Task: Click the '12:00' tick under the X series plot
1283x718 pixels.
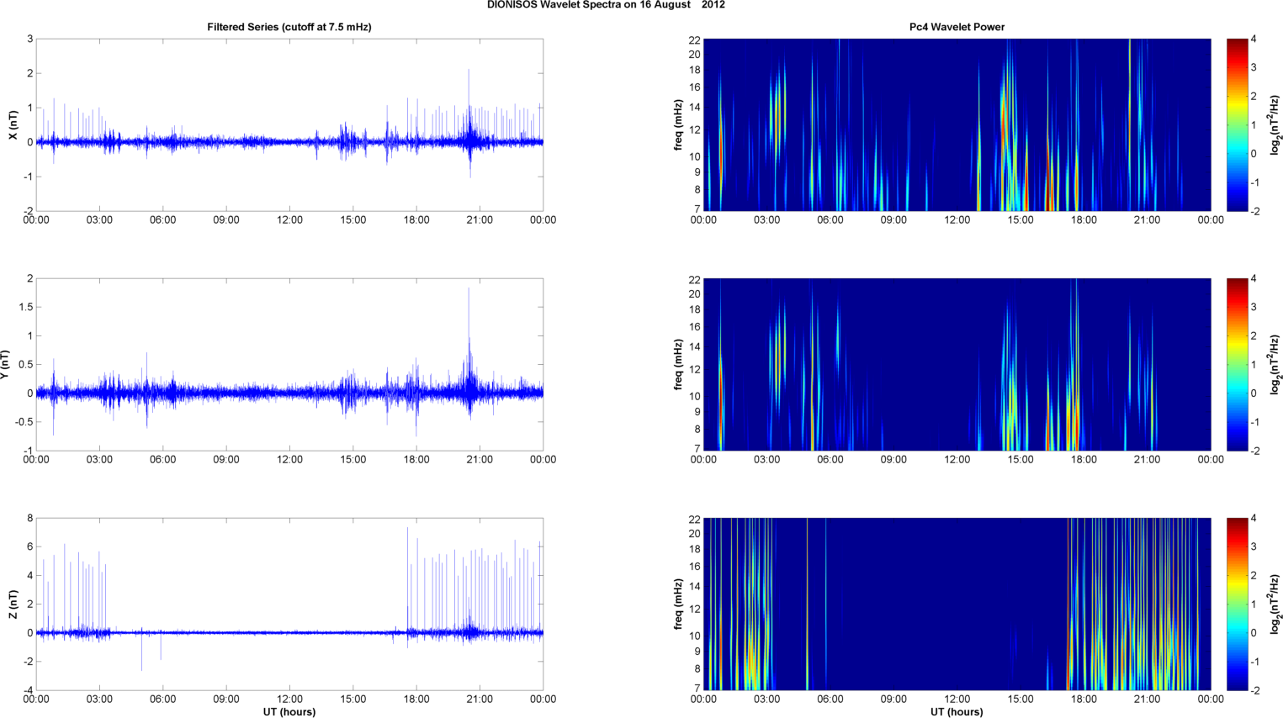Action: [x=289, y=220]
